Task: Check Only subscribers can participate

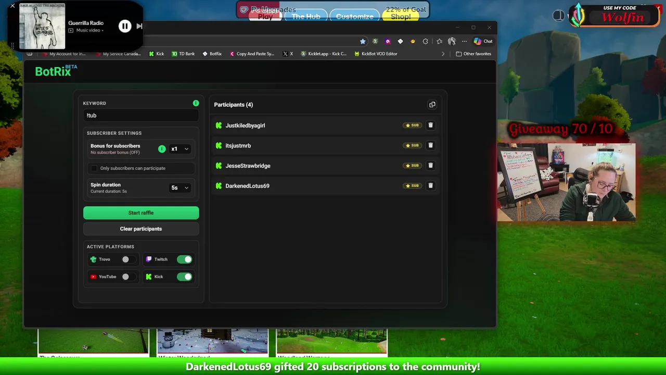Action: [94, 168]
